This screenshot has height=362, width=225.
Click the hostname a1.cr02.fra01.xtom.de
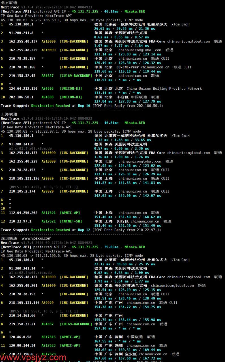point(30,273)
